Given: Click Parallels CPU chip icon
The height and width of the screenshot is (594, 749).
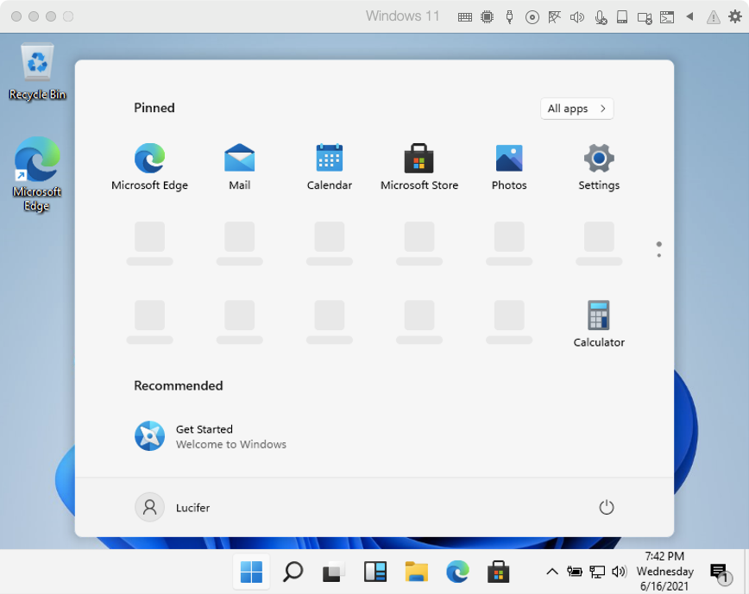Looking at the screenshot, I should pyautogui.click(x=488, y=17).
